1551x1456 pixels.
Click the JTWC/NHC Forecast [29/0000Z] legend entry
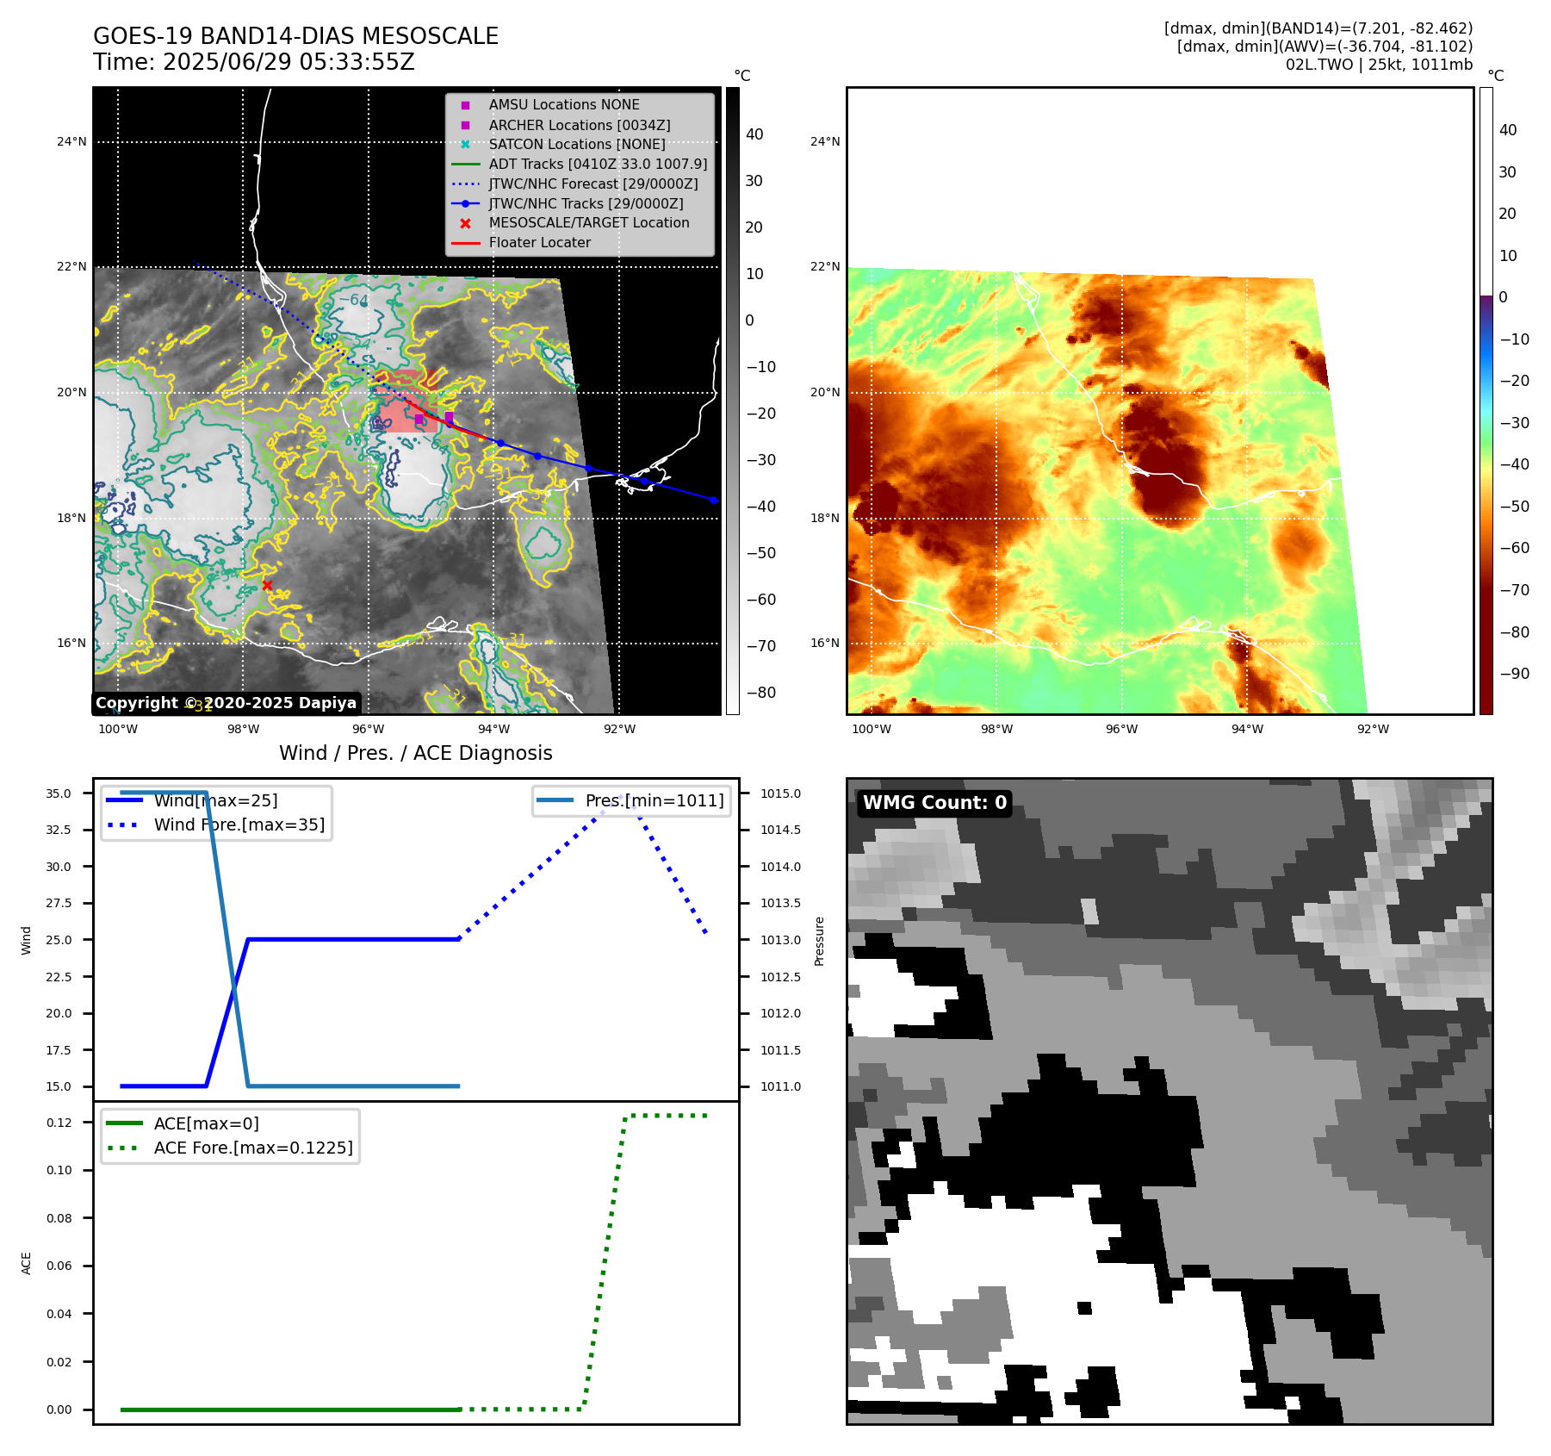[x=574, y=184]
